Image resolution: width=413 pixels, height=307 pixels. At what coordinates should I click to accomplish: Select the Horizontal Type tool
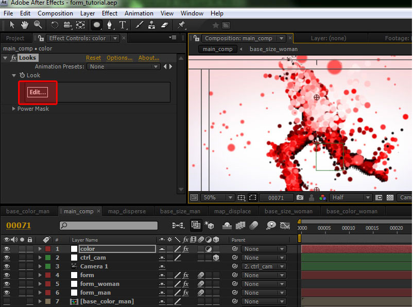(123, 25)
